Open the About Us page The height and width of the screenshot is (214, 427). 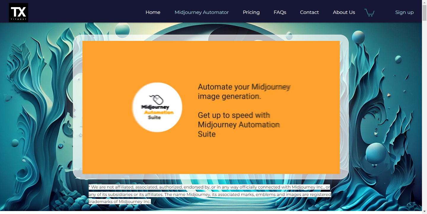pos(344,12)
